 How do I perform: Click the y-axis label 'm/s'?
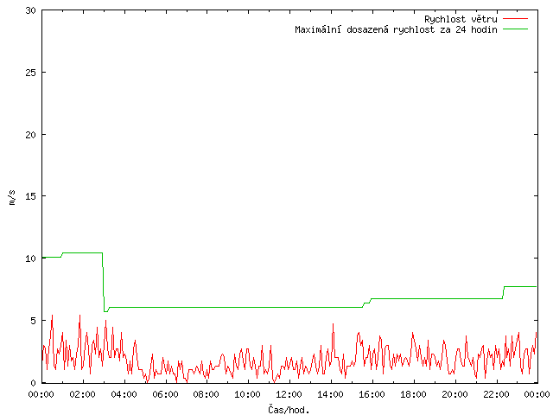(x=12, y=197)
